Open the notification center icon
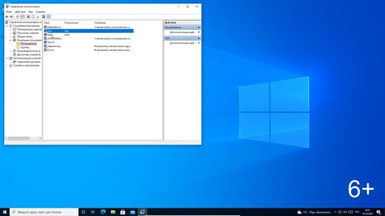 point(378,212)
